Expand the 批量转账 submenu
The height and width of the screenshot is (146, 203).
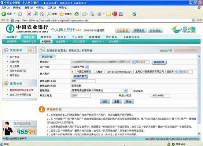coord(62,42)
